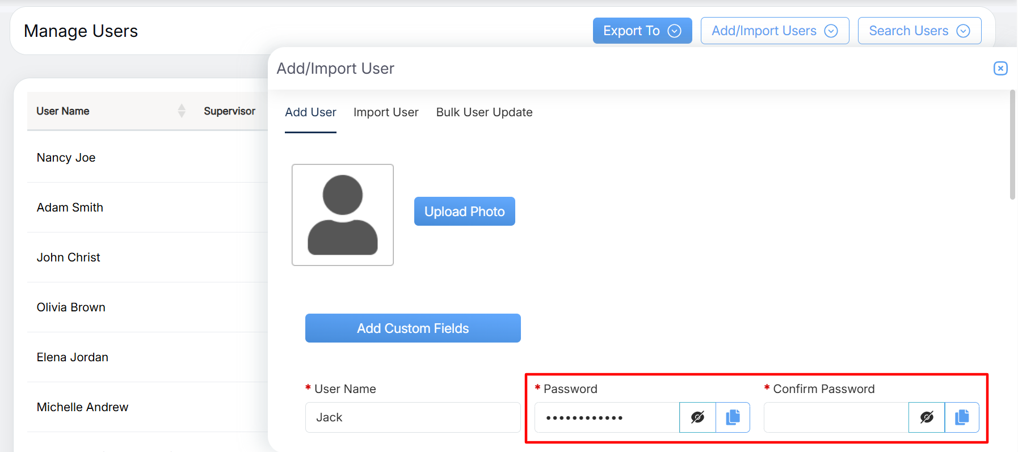
Task: Expand the Add/Import Users dropdown
Action: [x=775, y=31]
